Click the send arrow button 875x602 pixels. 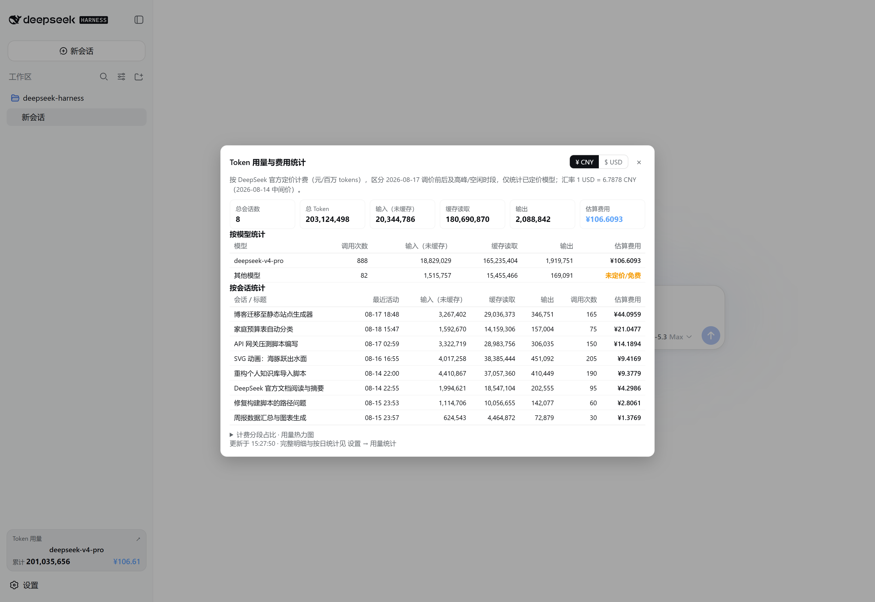pos(711,335)
